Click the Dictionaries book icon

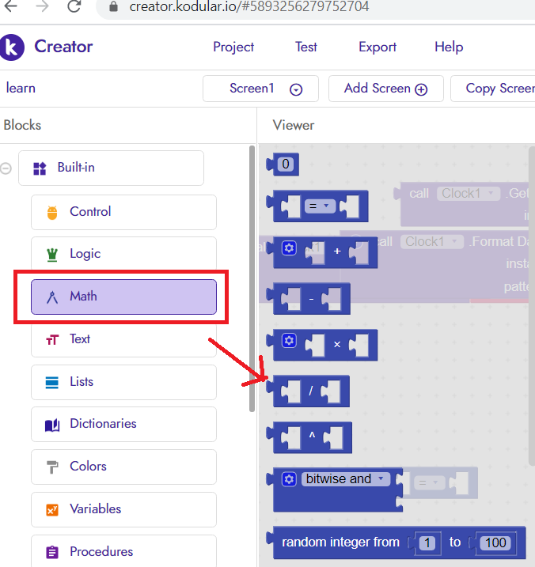(x=52, y=425)
